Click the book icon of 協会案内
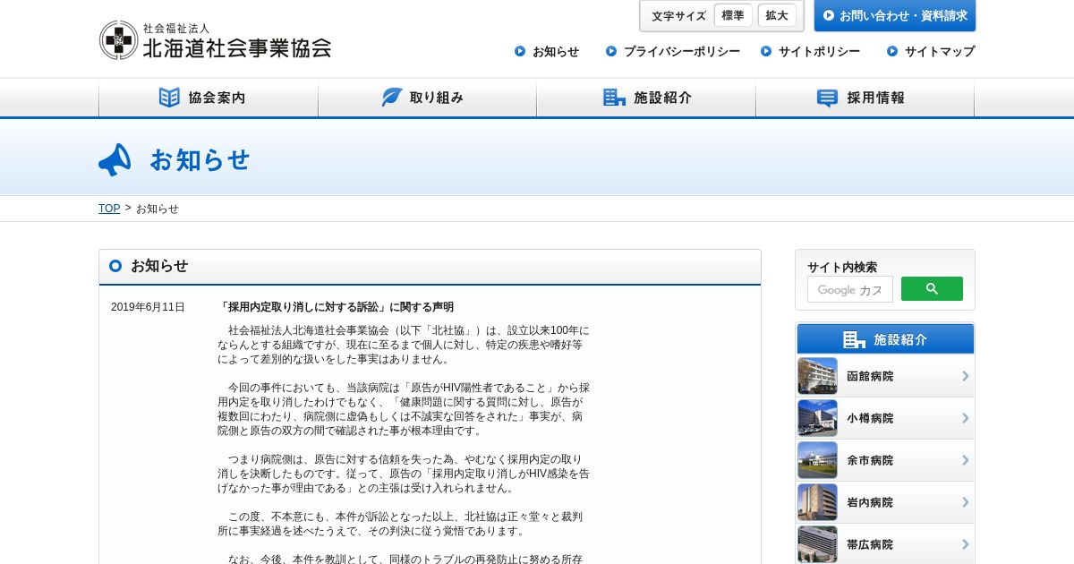Image resolution: width=1074 pixels, height=564 pixels. tap(169, 98)
